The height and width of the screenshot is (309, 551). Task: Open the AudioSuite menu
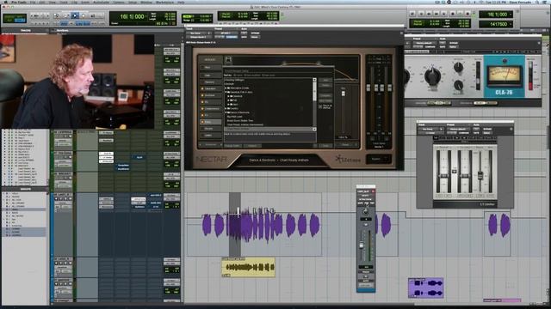(x=102, y=2)
